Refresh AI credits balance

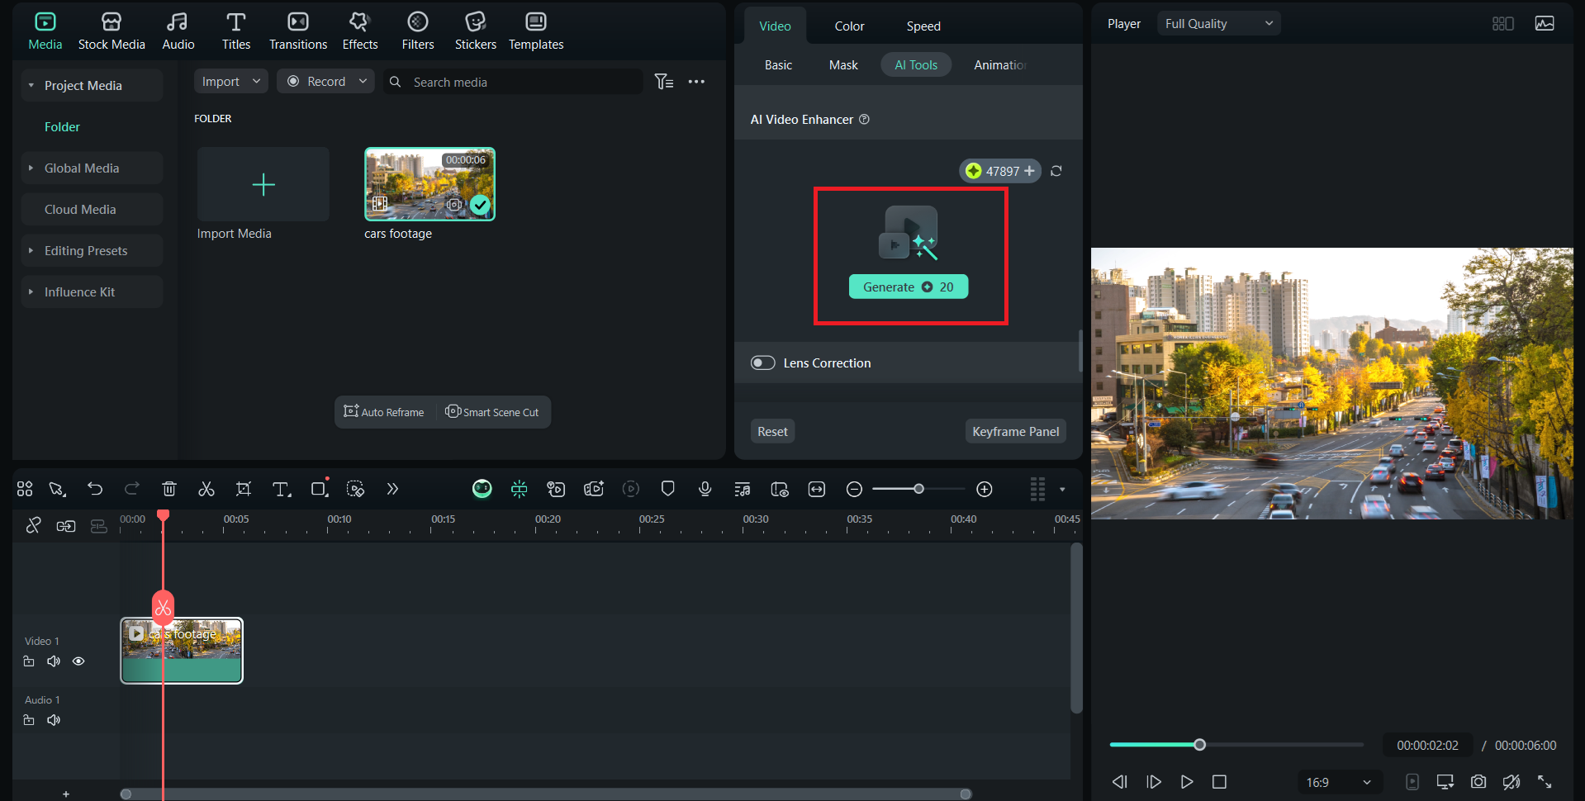(x=1056, y=171)
